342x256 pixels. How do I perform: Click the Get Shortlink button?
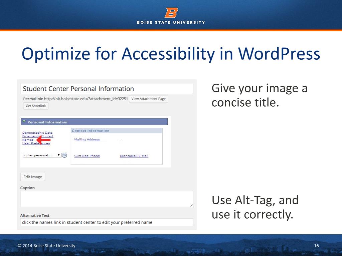(x=36, y=106)
